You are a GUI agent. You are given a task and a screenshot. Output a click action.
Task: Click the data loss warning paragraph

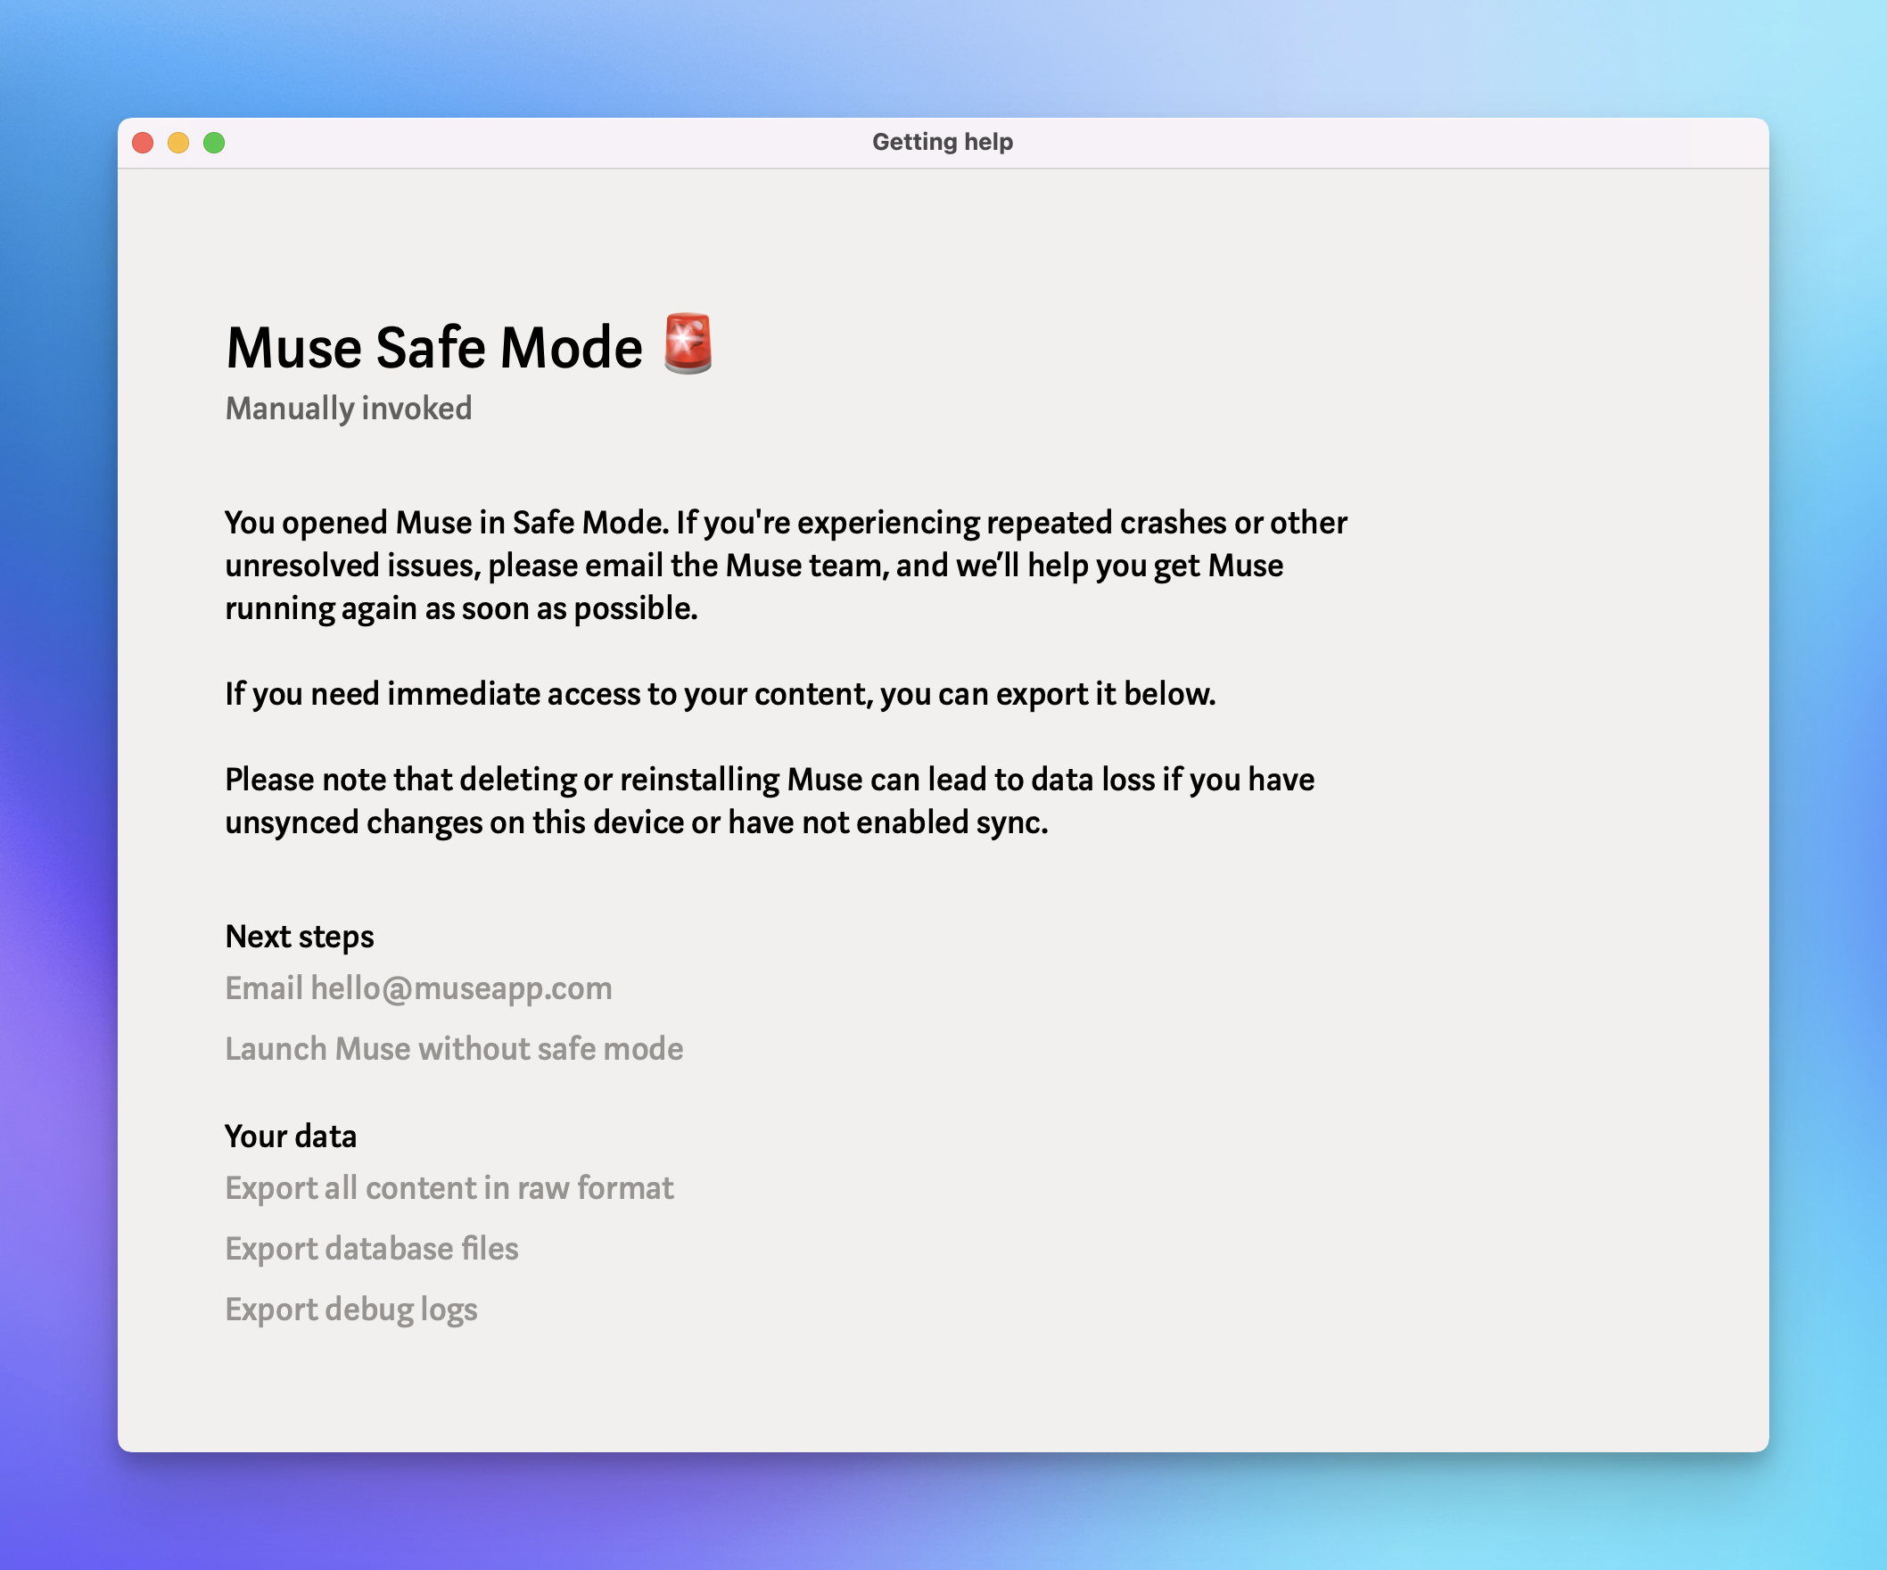tap(770, 801)
